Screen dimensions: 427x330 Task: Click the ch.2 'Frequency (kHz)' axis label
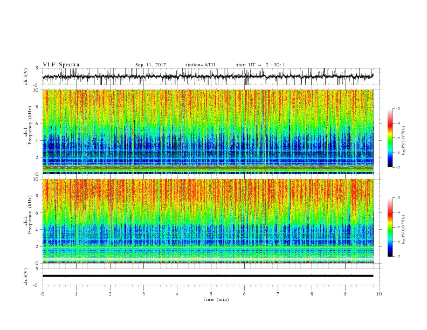pos(30,215)
